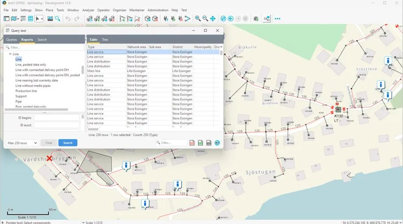This screenshot has width=403, height=224.
Task: Open the Analyzer menu
Action: (x=89, y=10)
